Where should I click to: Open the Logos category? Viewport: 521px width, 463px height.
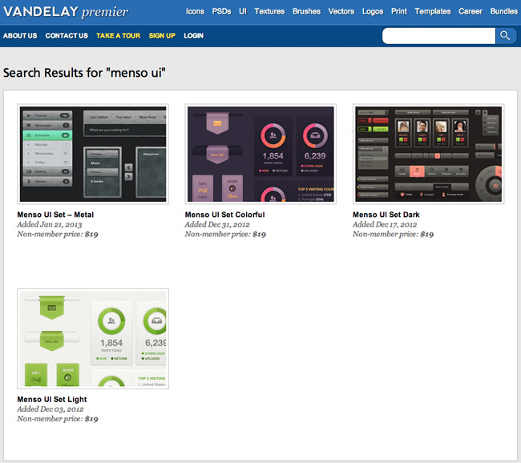tap(373, 11)
